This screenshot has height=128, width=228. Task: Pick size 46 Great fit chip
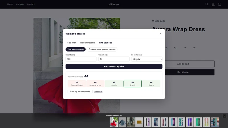pos(151,84)
